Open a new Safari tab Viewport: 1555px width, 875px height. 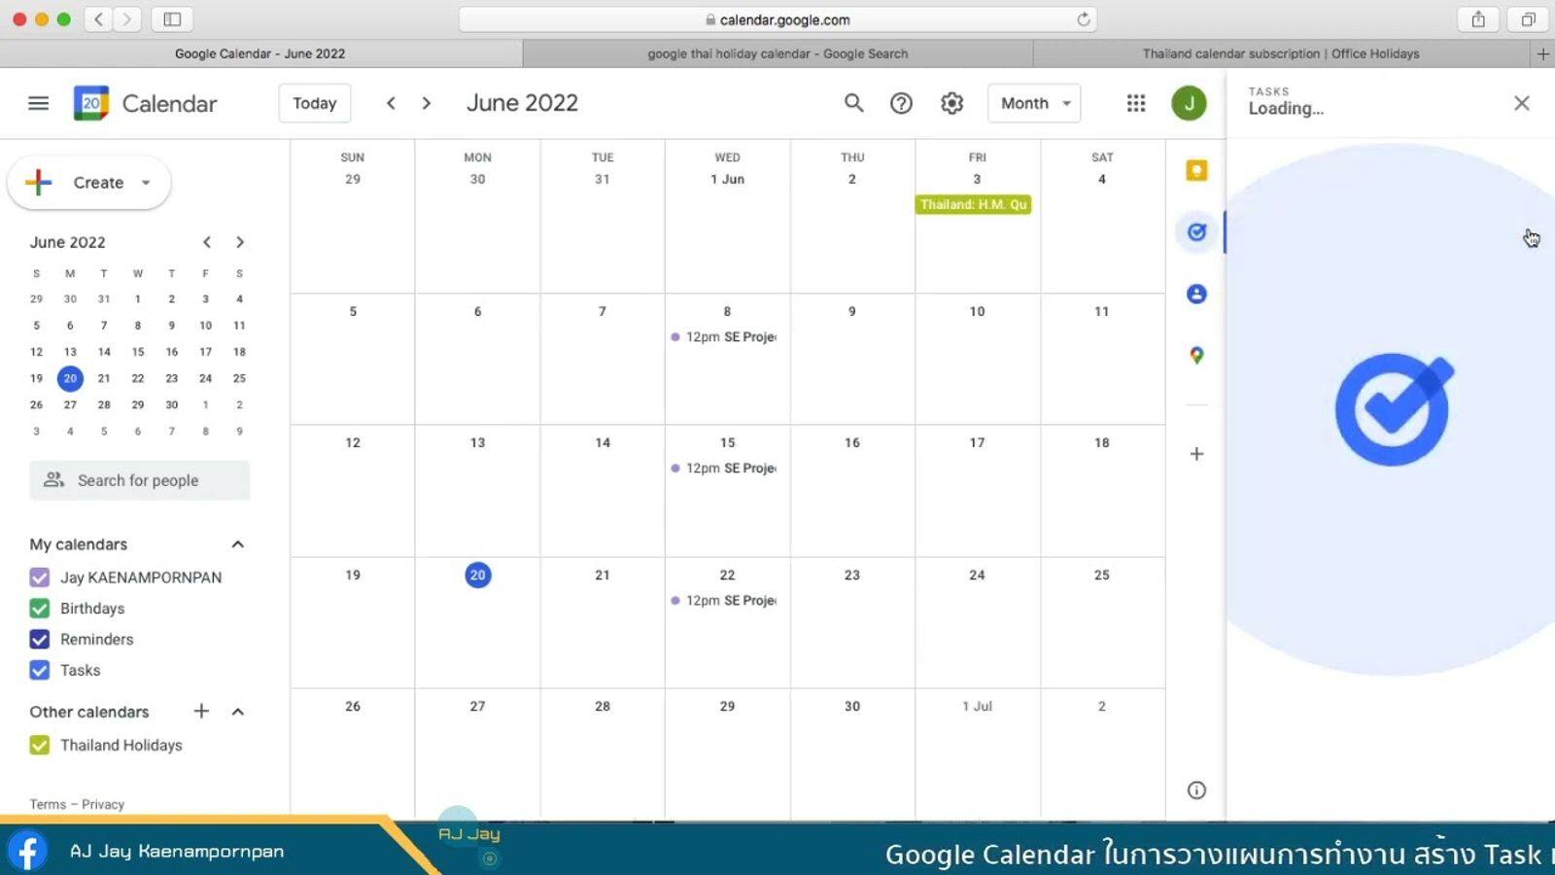1542,54
